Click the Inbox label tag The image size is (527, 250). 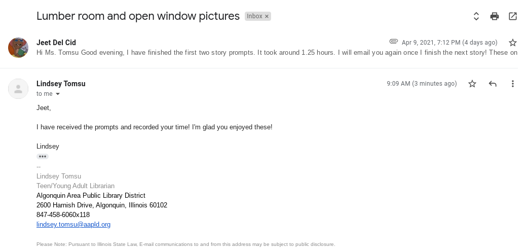point(254,16)
